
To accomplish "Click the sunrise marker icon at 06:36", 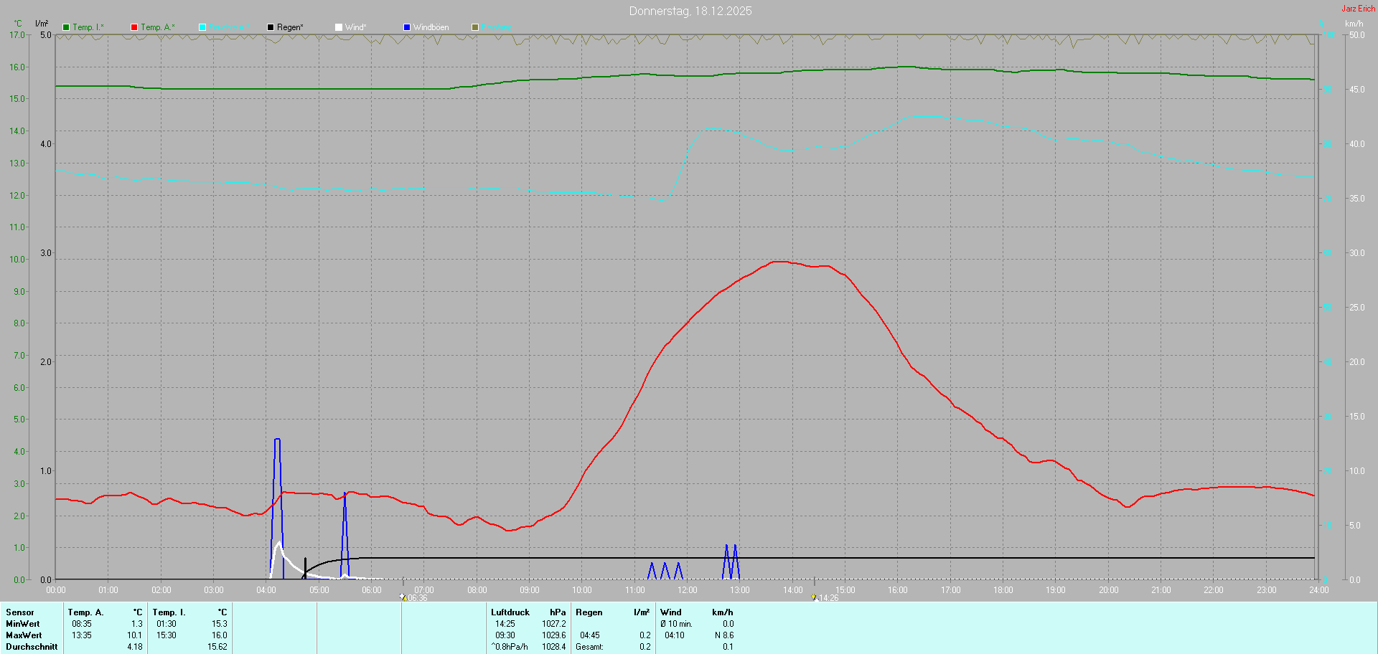I will point(403,597).
